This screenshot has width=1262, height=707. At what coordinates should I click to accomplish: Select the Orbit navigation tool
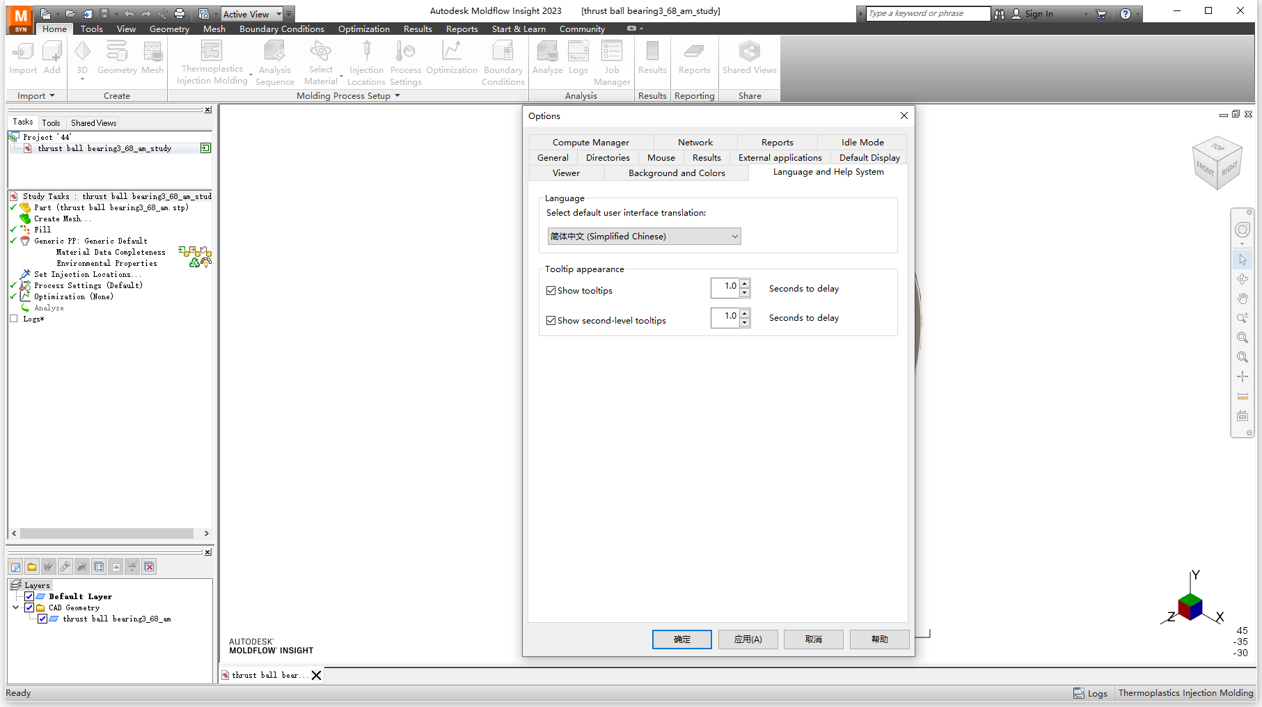tap(1243, 279)
